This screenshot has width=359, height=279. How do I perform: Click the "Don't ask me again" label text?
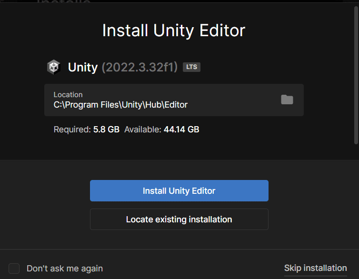point(65,268)
